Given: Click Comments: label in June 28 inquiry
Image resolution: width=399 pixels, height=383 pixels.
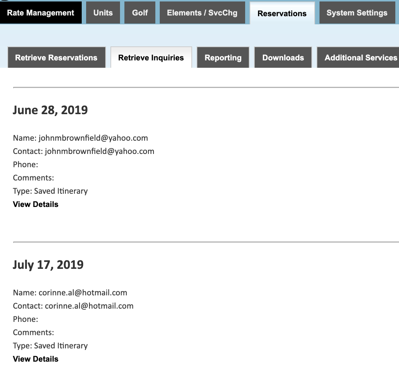Looking at the screenshot, I should (33, 178).
